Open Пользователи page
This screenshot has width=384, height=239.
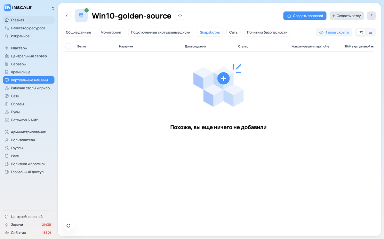29,140
